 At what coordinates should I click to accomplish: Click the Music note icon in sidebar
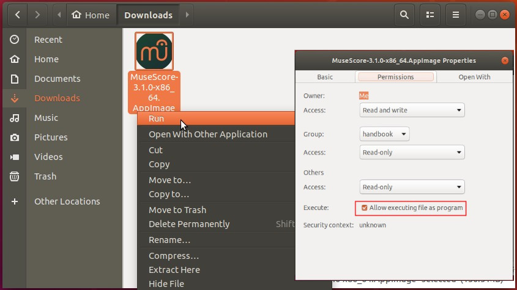pos(15,118)
